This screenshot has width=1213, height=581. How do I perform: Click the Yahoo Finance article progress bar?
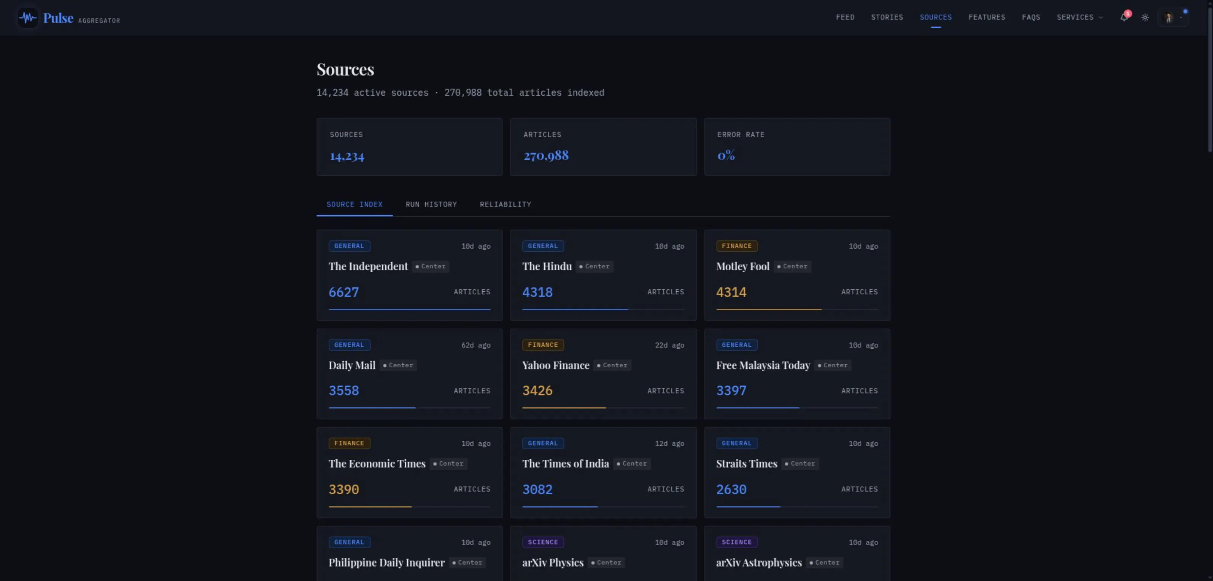603,408
